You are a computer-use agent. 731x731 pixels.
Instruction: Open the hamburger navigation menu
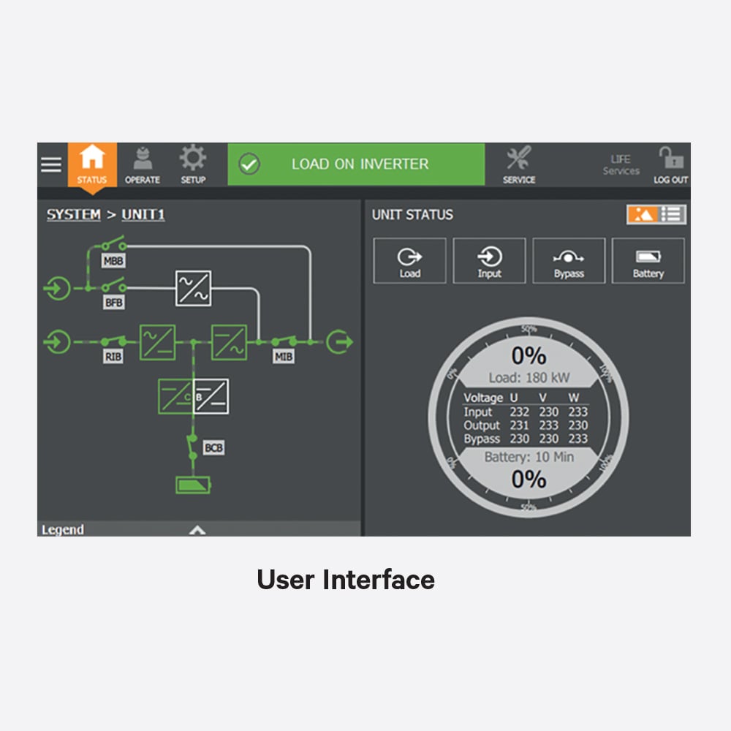click(50, 164)
